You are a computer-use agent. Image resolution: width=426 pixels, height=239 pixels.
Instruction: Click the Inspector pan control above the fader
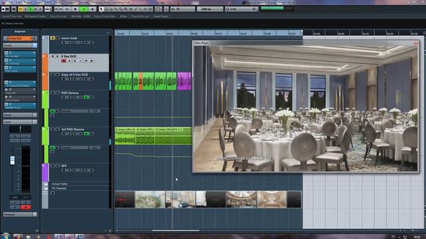tap(20, 129)
